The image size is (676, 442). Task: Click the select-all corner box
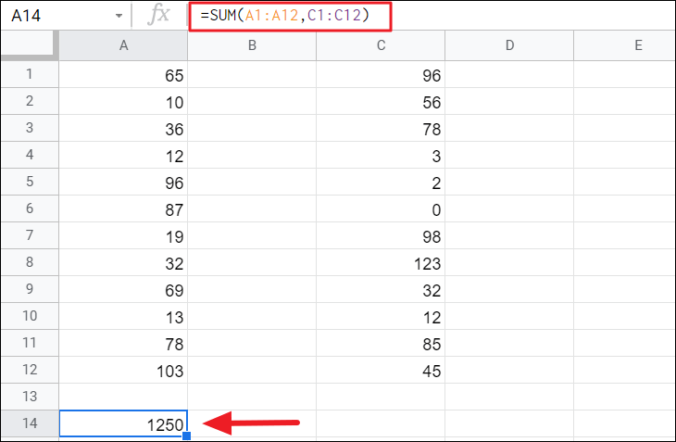coord(29,44)
